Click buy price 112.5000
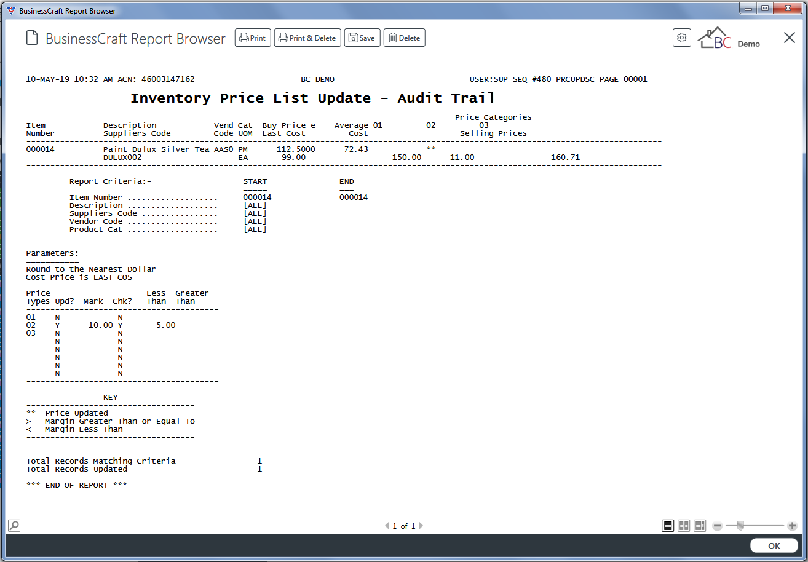808x562 pixels. 296,149
